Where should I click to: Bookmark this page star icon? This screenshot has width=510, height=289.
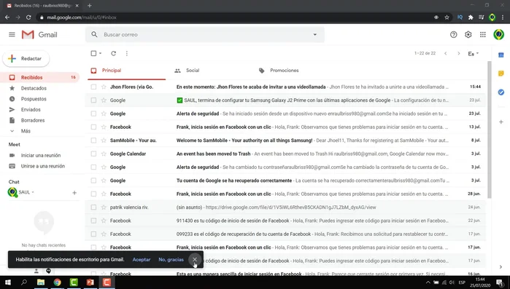point(447,17)
